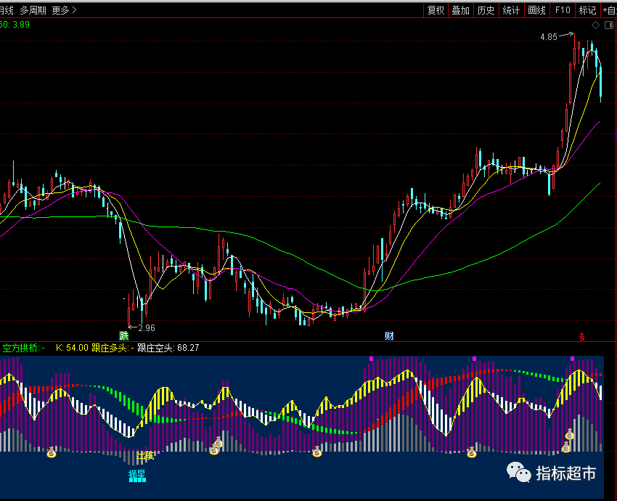The image size is (617, 501).
Task: Click the third magenta square marker
Action: pyautogui.click(x=572, y=359)
